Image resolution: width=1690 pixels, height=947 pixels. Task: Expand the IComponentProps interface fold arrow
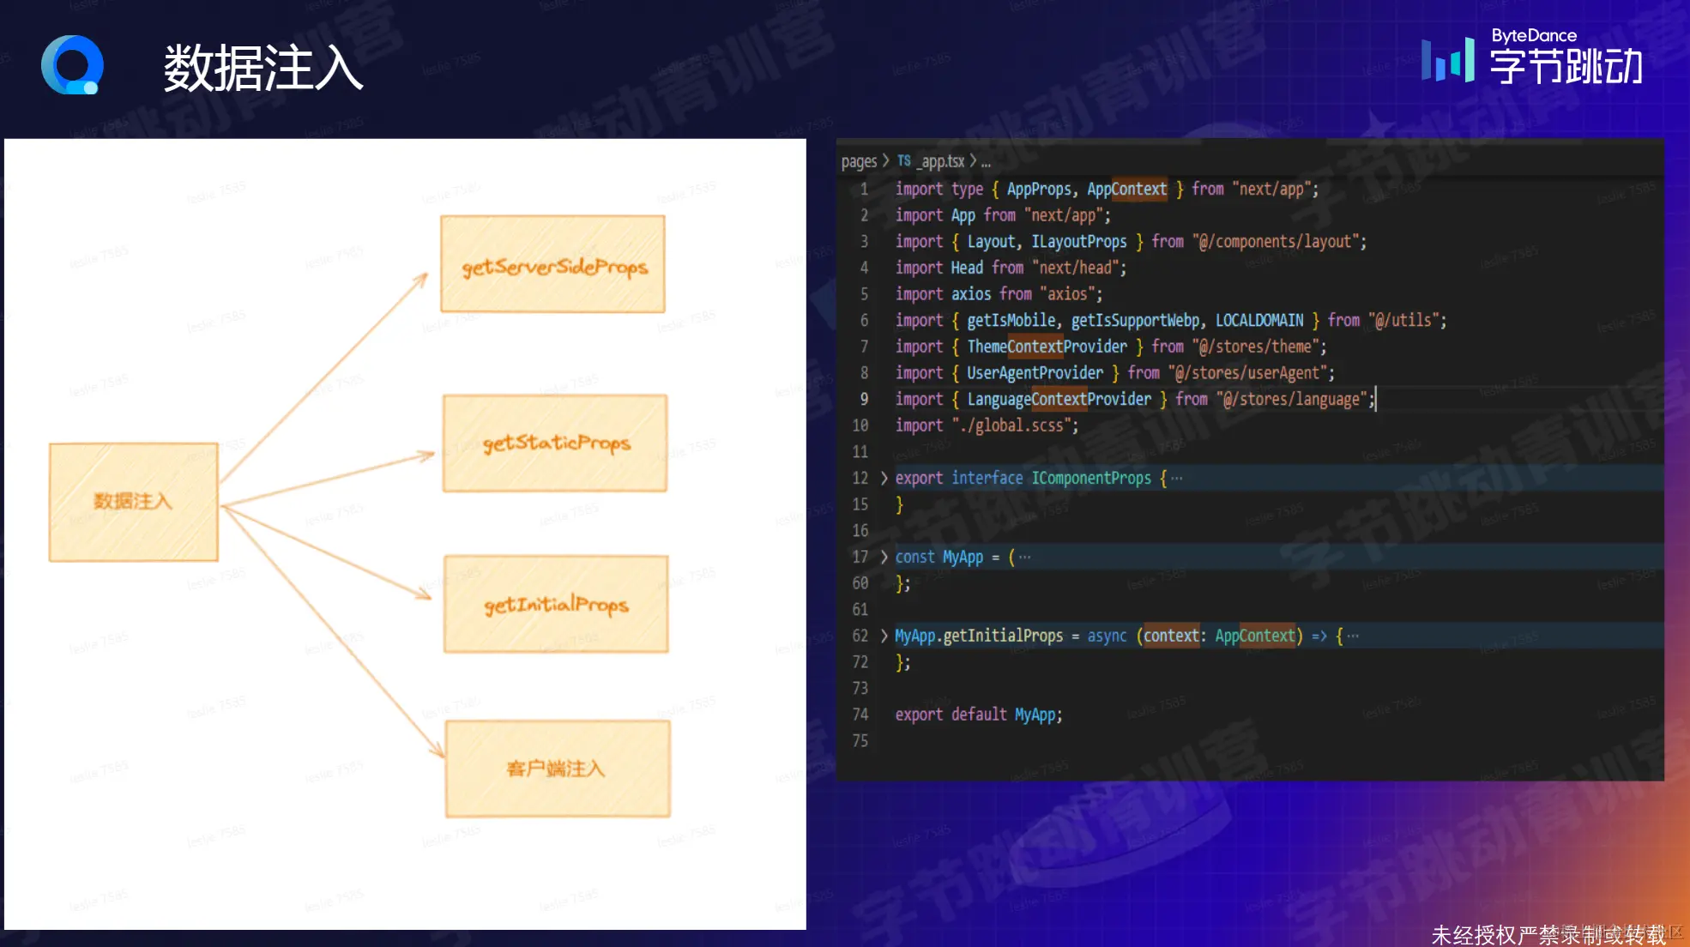tap(884, 478)
